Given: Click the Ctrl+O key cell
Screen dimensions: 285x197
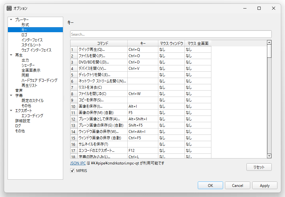Looking at the screenshot, I should (143, 56).
